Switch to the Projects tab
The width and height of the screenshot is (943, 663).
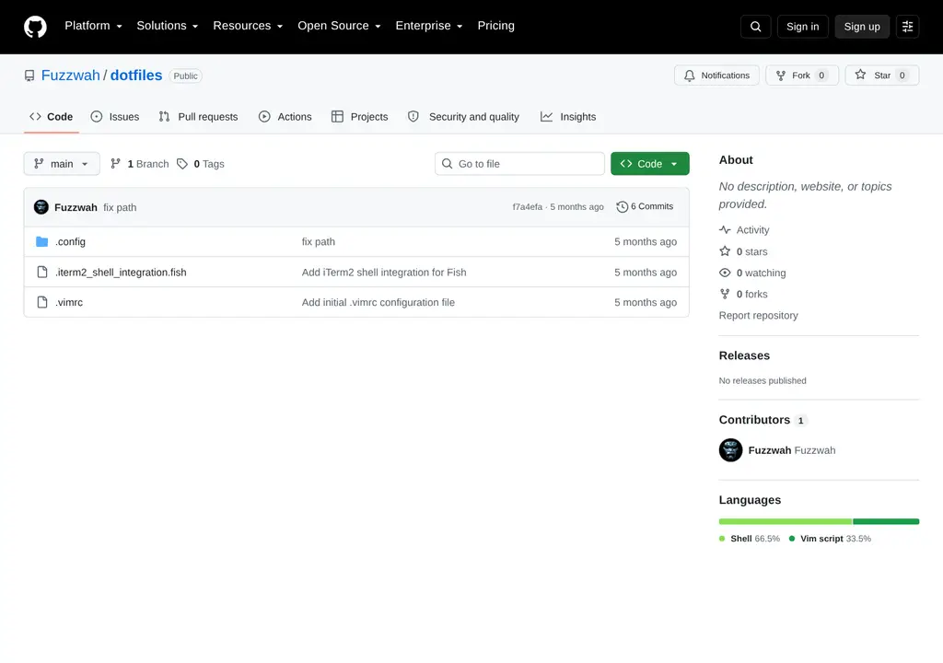point(360,117)
